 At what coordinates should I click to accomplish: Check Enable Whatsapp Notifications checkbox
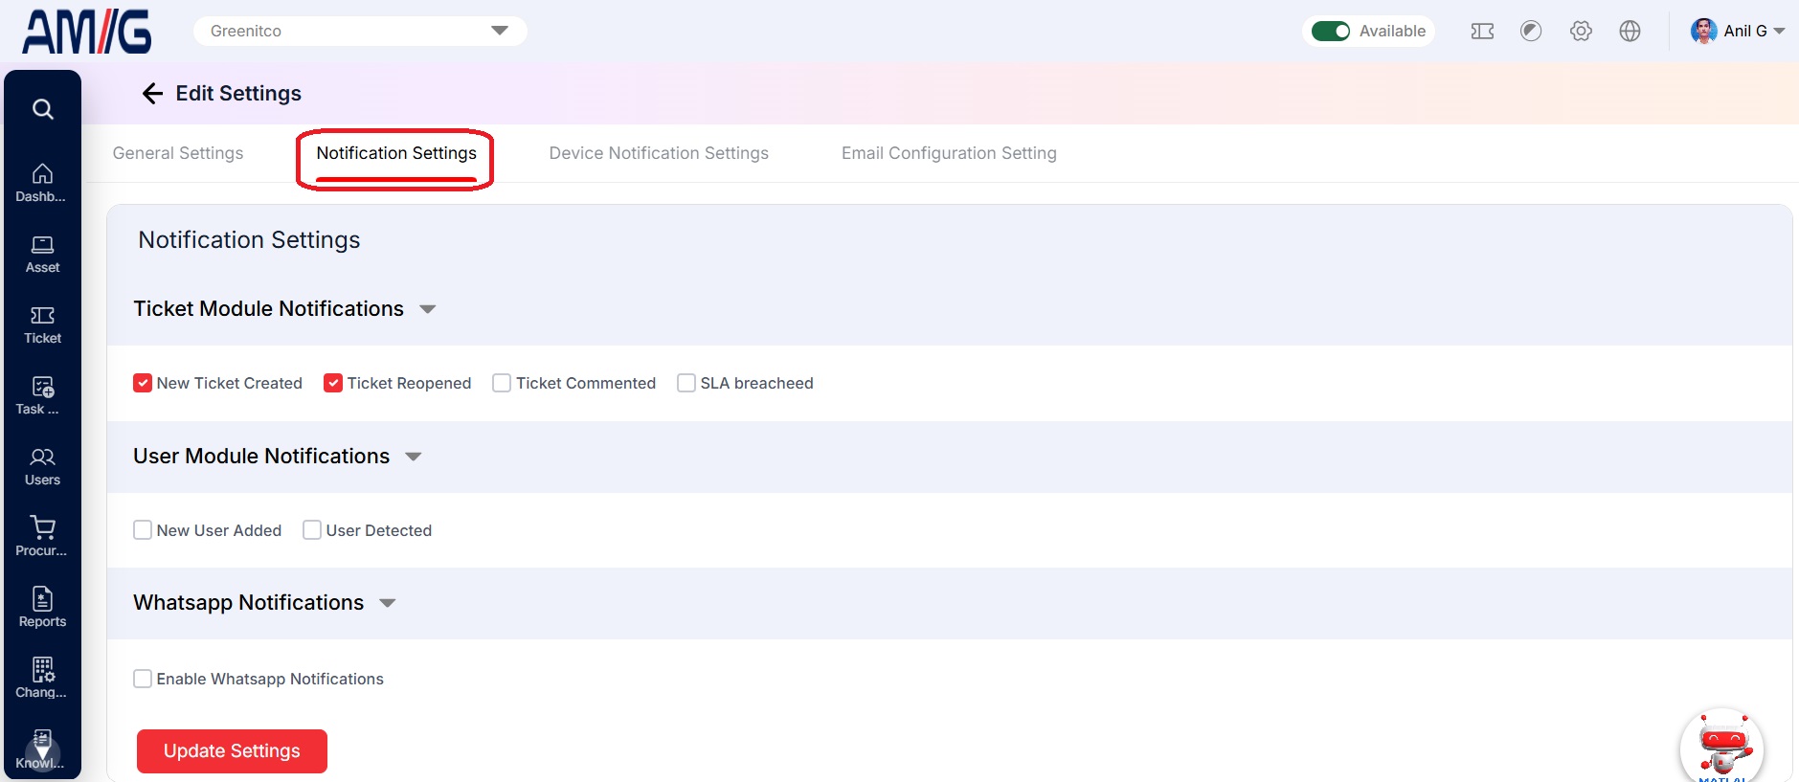143,679
